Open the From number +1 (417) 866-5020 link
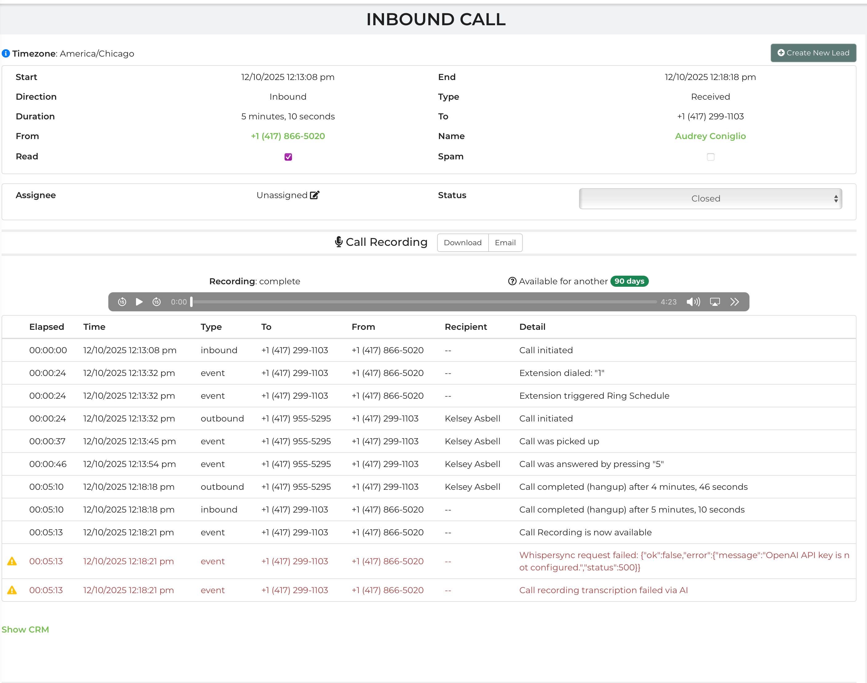 click(288, 136)
